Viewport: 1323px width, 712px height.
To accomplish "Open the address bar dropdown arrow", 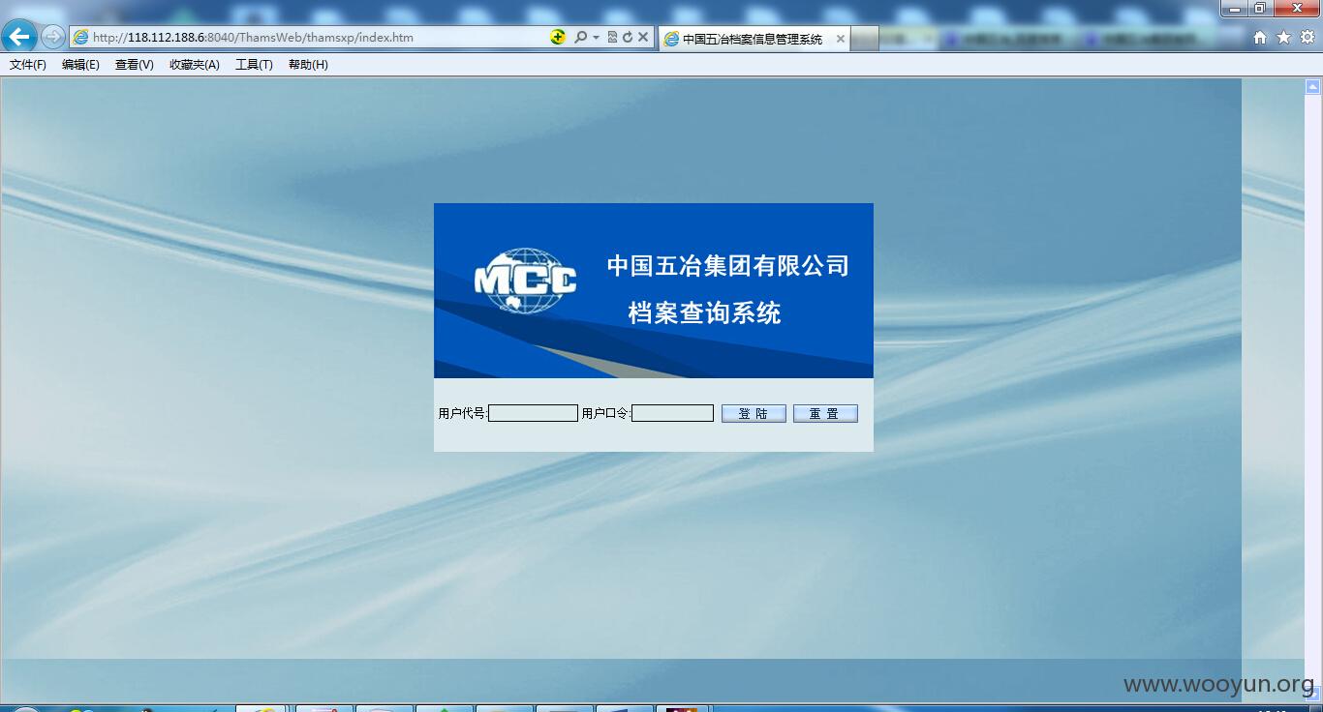I will coord(596,37).
